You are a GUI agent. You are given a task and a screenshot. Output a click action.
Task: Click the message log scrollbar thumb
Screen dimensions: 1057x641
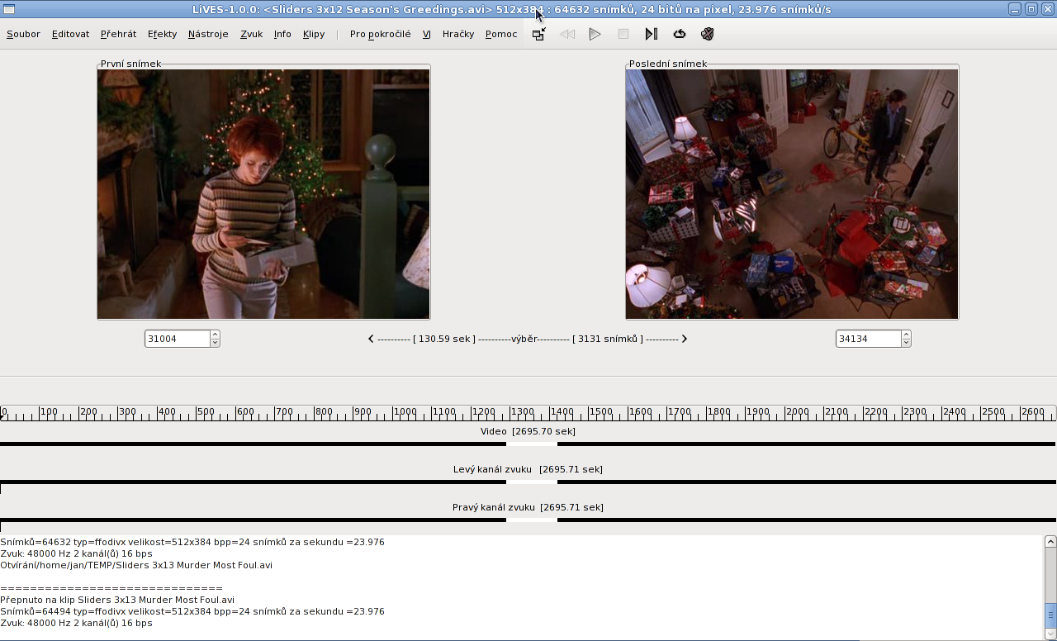point(1050,615)
